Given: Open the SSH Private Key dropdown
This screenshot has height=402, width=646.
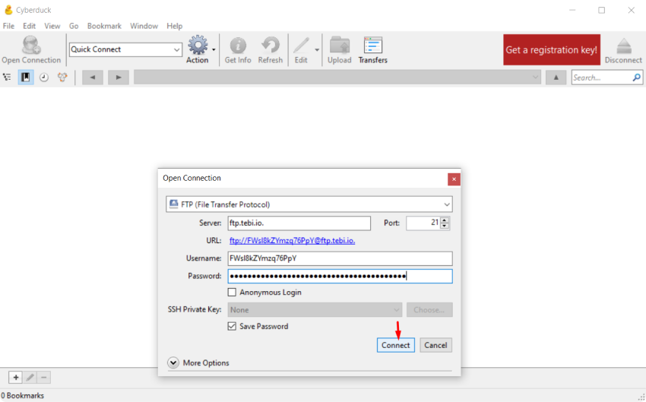Looking at the screenshot, I should (x=315, y=310).
